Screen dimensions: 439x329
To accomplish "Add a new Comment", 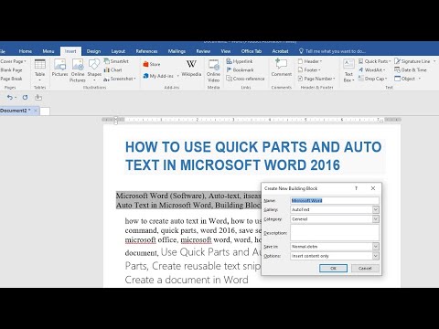I will point(282,69).
